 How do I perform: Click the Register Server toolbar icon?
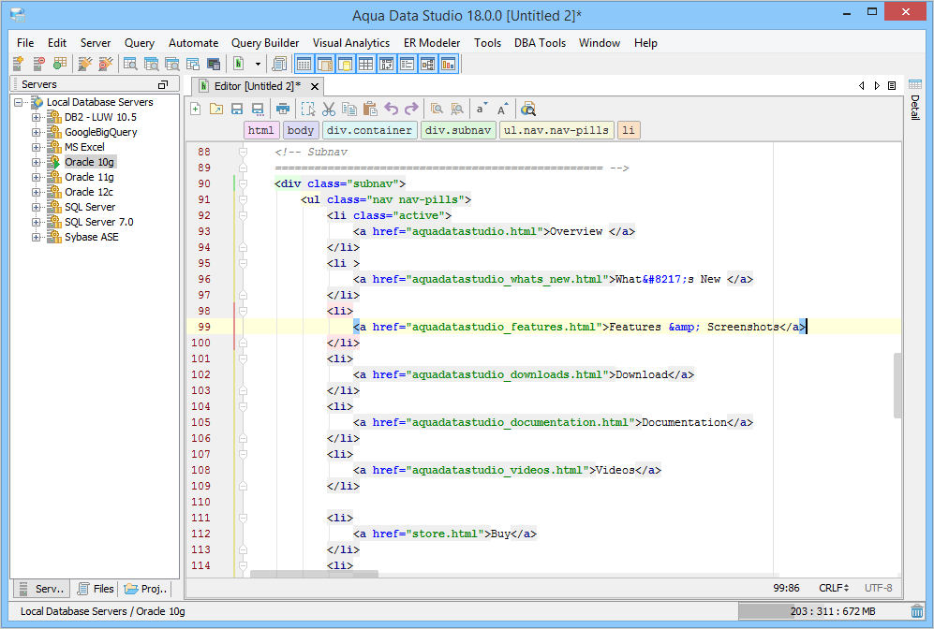[x=19, y=64]
